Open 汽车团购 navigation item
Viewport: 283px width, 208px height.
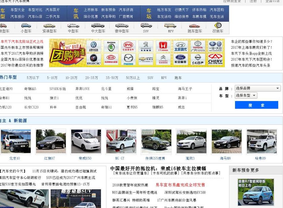click(217, 10)
